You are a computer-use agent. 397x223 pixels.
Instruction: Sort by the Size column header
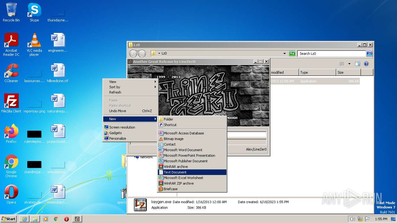(348, 72)
